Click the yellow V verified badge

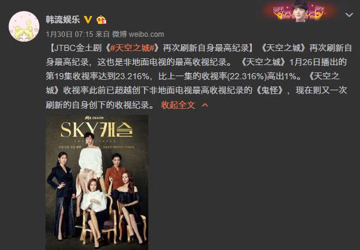88,20
